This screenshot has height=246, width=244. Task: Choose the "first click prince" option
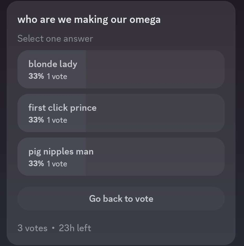click(121, 113)
